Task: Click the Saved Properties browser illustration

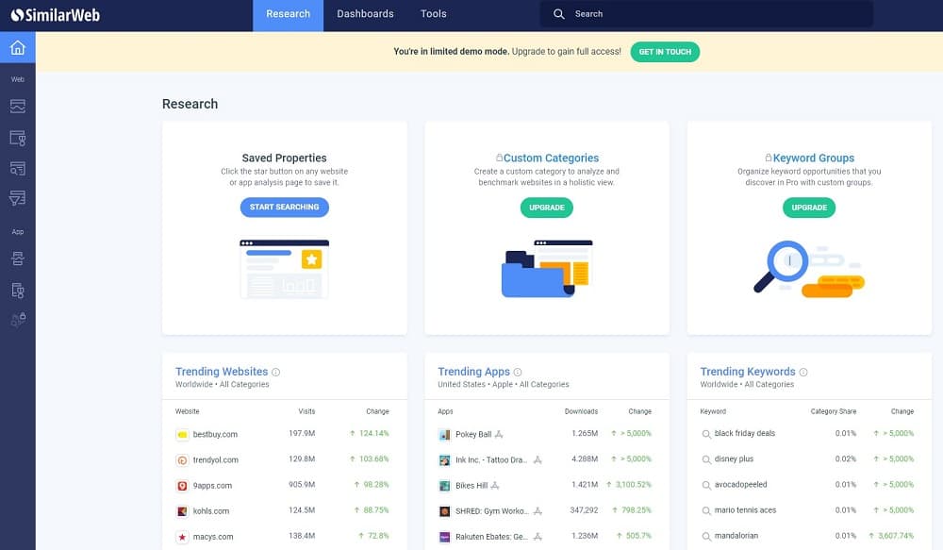Action: tap(285, 269)
